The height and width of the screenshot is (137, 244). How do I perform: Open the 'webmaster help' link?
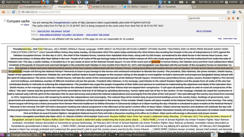pyautogui.click(x=230, y=39)
